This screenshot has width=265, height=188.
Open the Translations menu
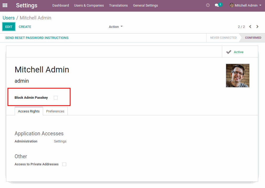click(118, 6)
